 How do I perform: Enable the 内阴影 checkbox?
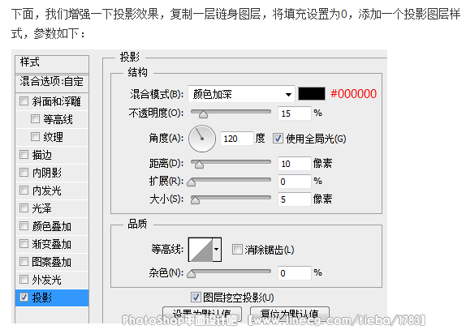(24, 173)
